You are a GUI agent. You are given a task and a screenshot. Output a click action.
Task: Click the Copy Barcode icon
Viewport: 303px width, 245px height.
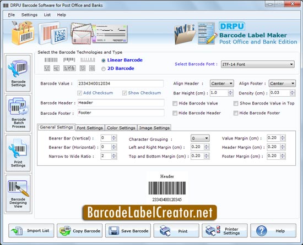coord(65,231)
